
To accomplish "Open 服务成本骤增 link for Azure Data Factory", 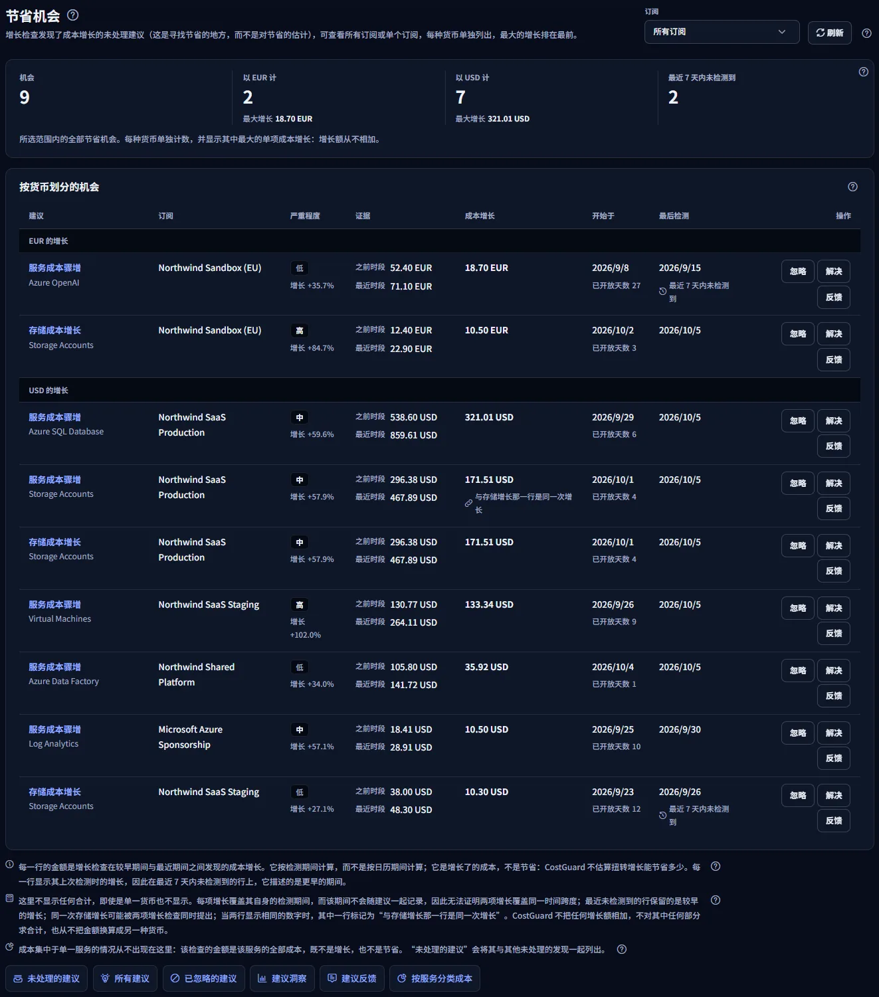I will point(54,667).
